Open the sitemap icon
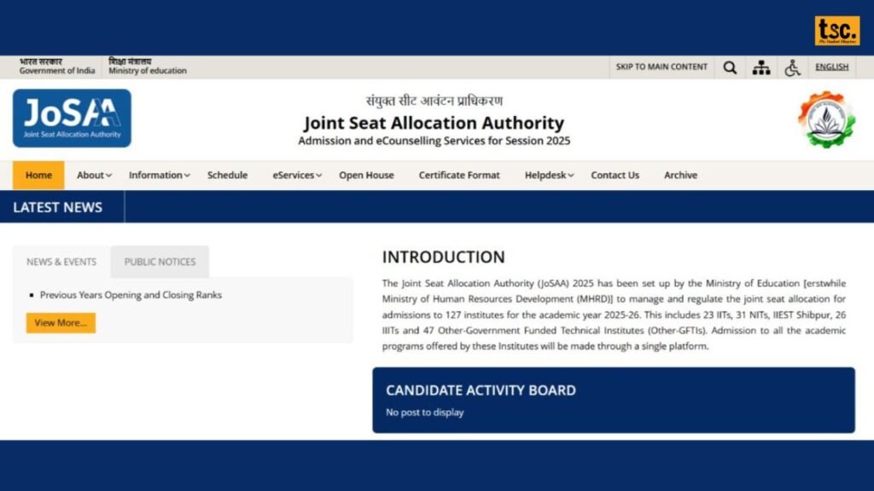 tap(760, 67)
